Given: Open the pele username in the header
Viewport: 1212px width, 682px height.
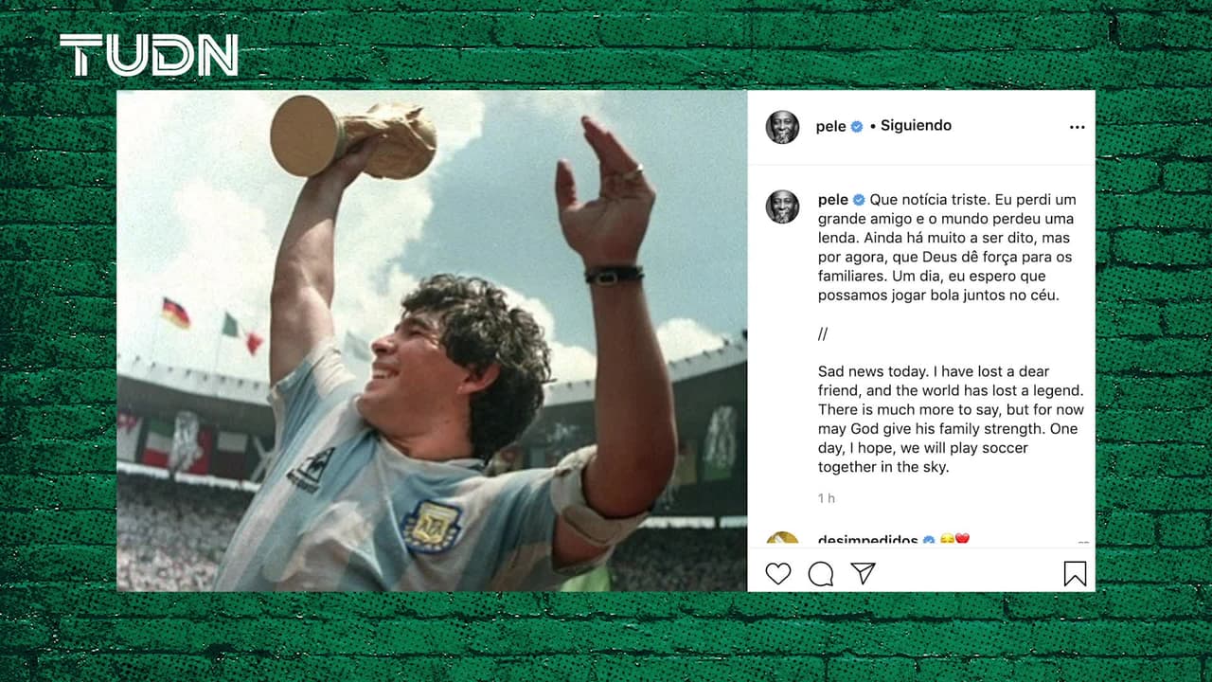Looking at the screenshot, I should 830,126.
